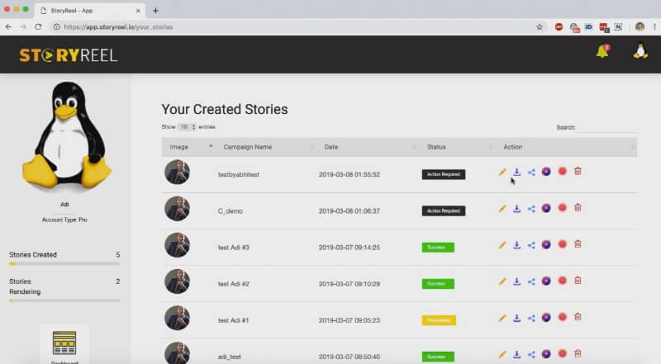The image size is (661, 364).
Task: Edit the C_demo story
Action: coord(502,209)
